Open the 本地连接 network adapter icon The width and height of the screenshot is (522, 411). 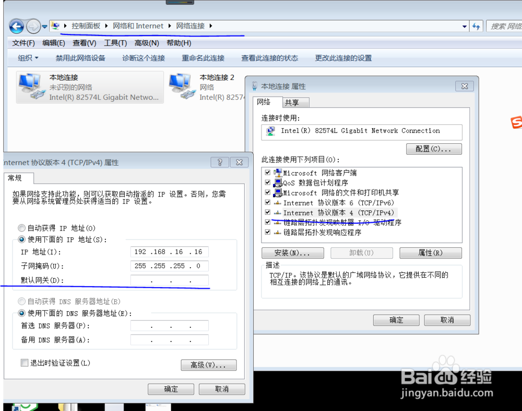pyautogui.click(x=31, y=86)
